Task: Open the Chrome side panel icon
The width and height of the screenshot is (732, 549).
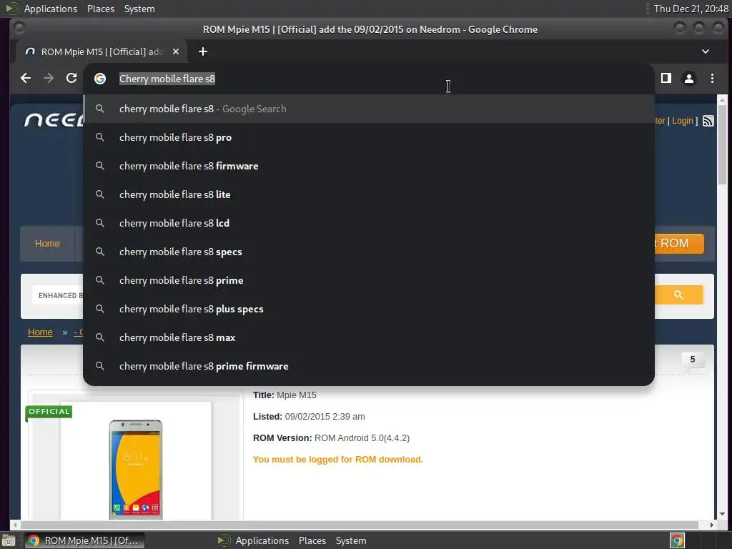Action: 666,79
